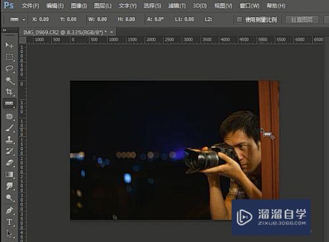Image resolution: width=329 pixels, height=242 pixels.
Task: Click the L2: readout
Action: (x=209, y=19)
